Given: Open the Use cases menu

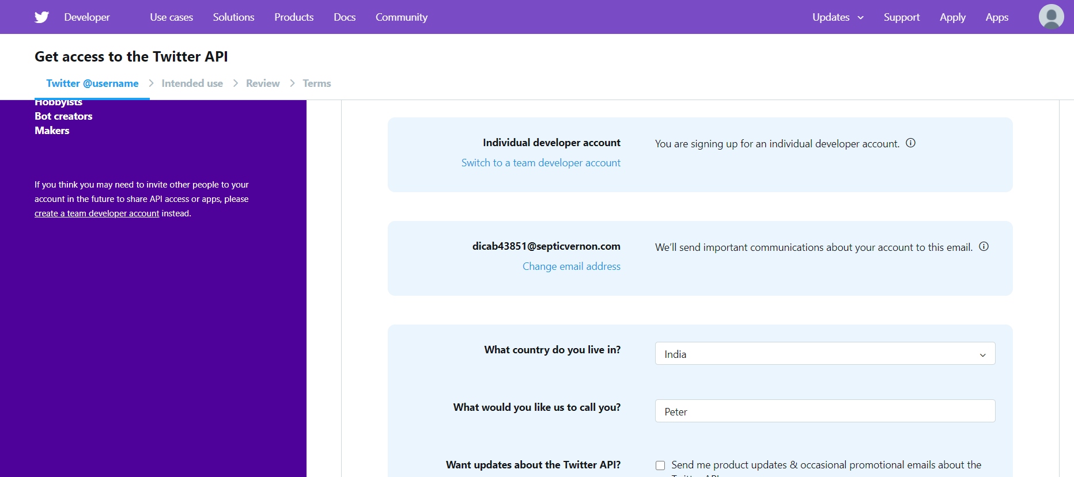Looking at the screenshot, I should (x=172, y=17).
